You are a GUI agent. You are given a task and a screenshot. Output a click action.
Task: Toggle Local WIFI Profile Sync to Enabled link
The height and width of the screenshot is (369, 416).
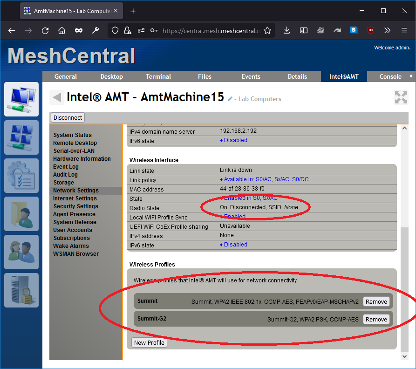235,217
